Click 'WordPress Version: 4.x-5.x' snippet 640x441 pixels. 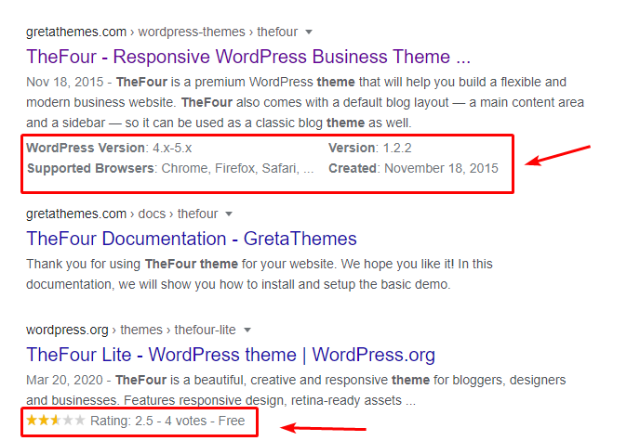109,148
